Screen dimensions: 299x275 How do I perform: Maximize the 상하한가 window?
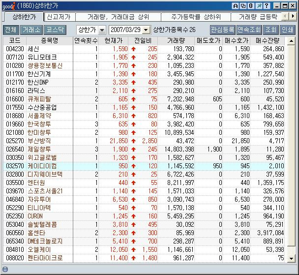285,6
